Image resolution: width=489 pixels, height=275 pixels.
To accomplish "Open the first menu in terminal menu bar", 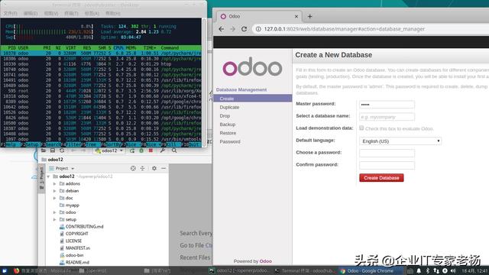I will [10, 14].
